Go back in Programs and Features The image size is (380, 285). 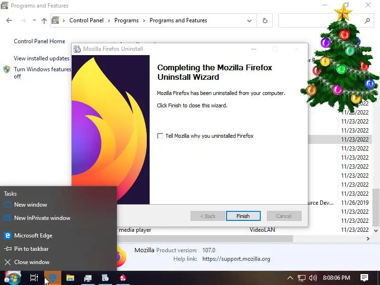pyautogui.click(x=9, y=20)
